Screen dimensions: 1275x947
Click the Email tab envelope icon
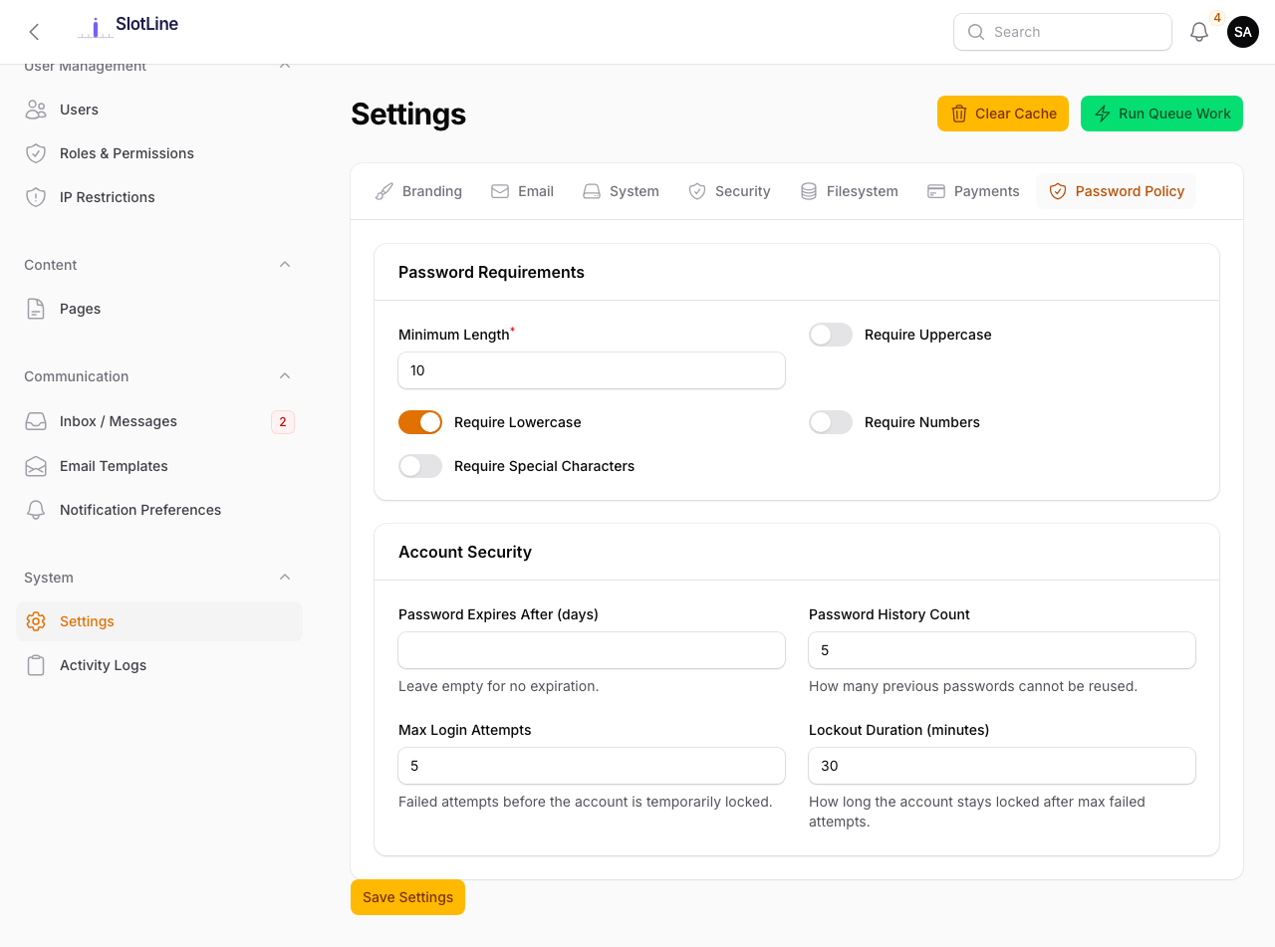pyautogui.click(x=500, y=191)
